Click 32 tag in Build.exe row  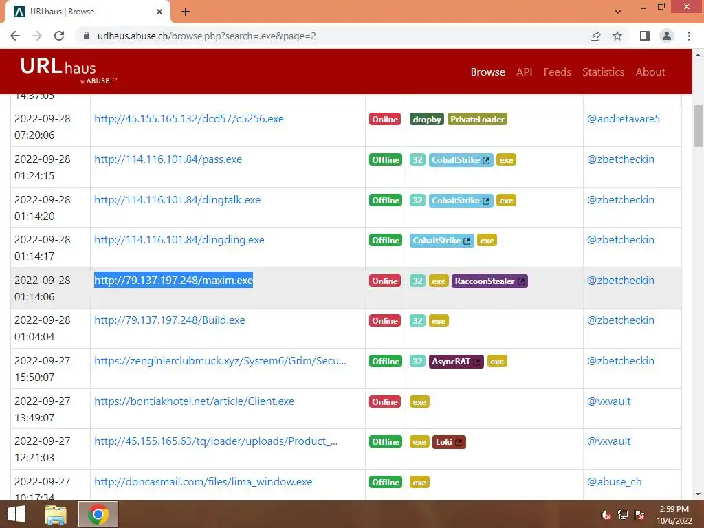417,320
